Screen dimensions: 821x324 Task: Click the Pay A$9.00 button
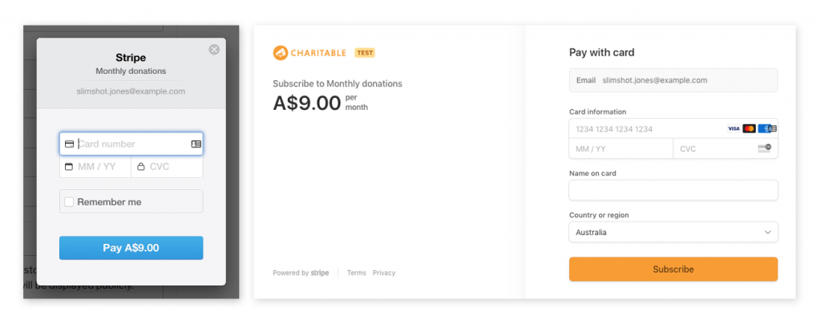(x=131, y=248)
